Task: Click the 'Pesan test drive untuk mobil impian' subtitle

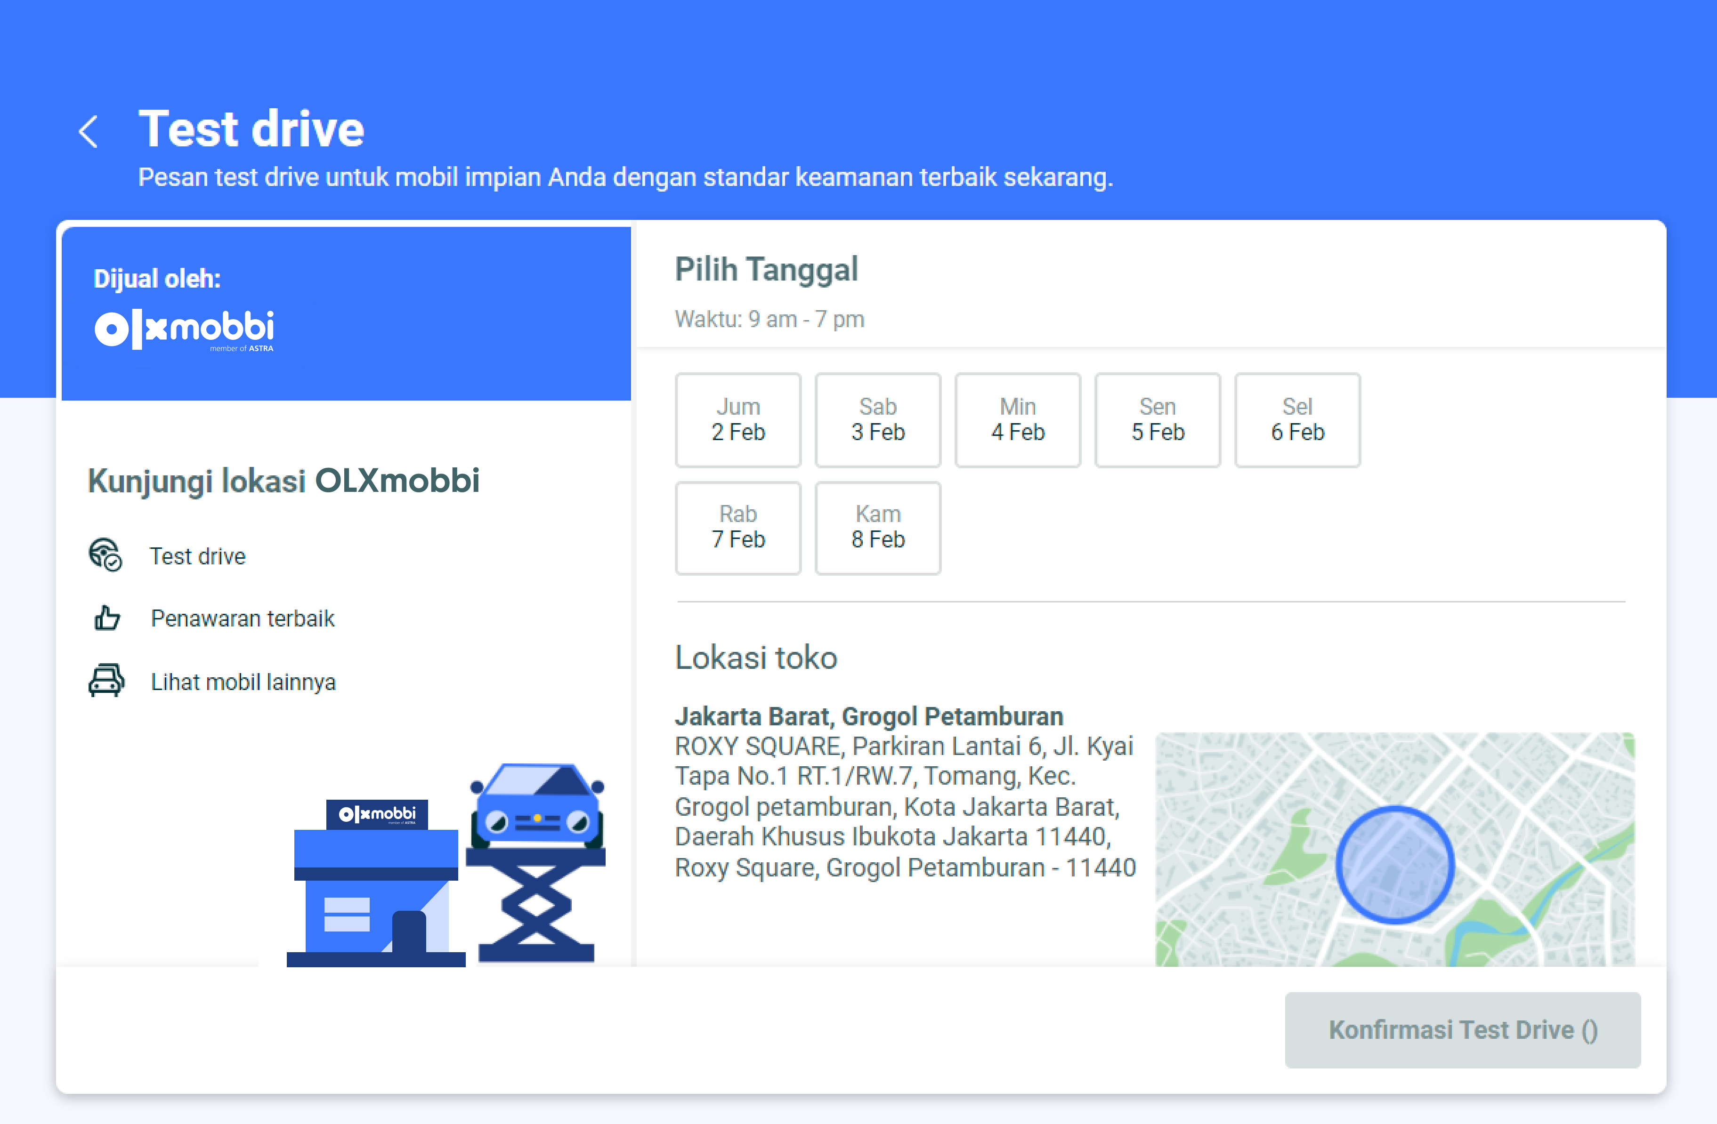Action: click(625, 177)
